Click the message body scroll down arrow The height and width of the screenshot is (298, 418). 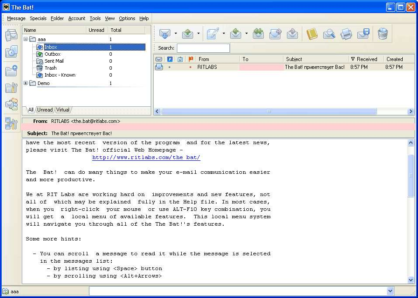click(x=411, y=280)
